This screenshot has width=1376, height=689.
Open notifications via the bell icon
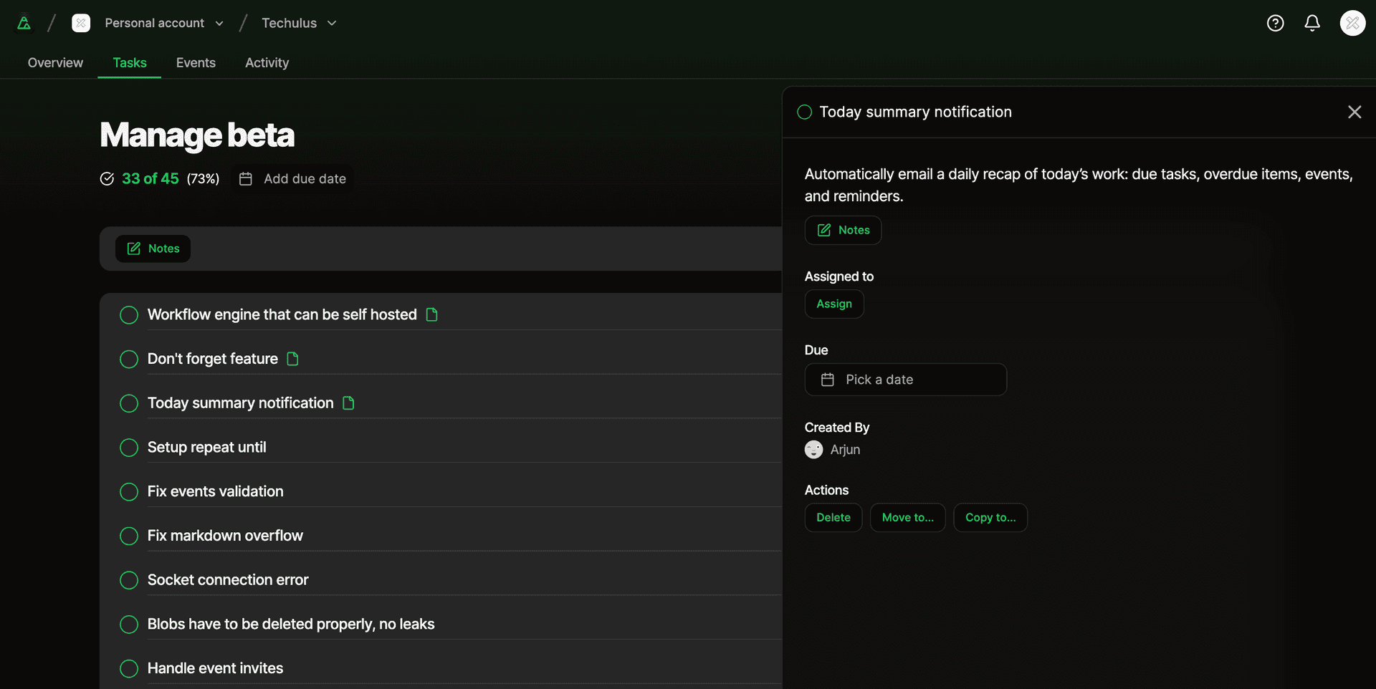[x=1311, y=23]
